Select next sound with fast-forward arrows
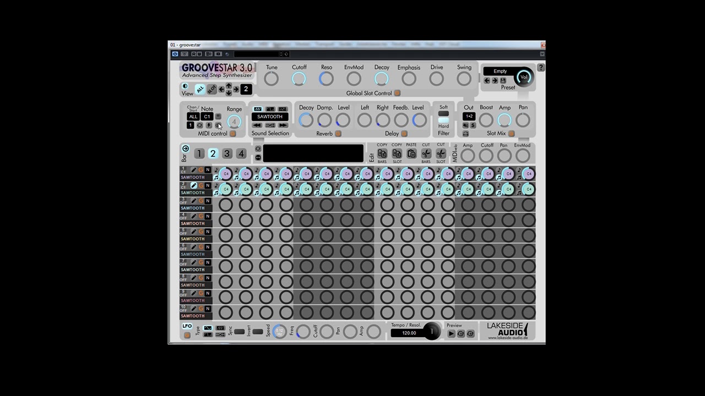 click(283, 125)
